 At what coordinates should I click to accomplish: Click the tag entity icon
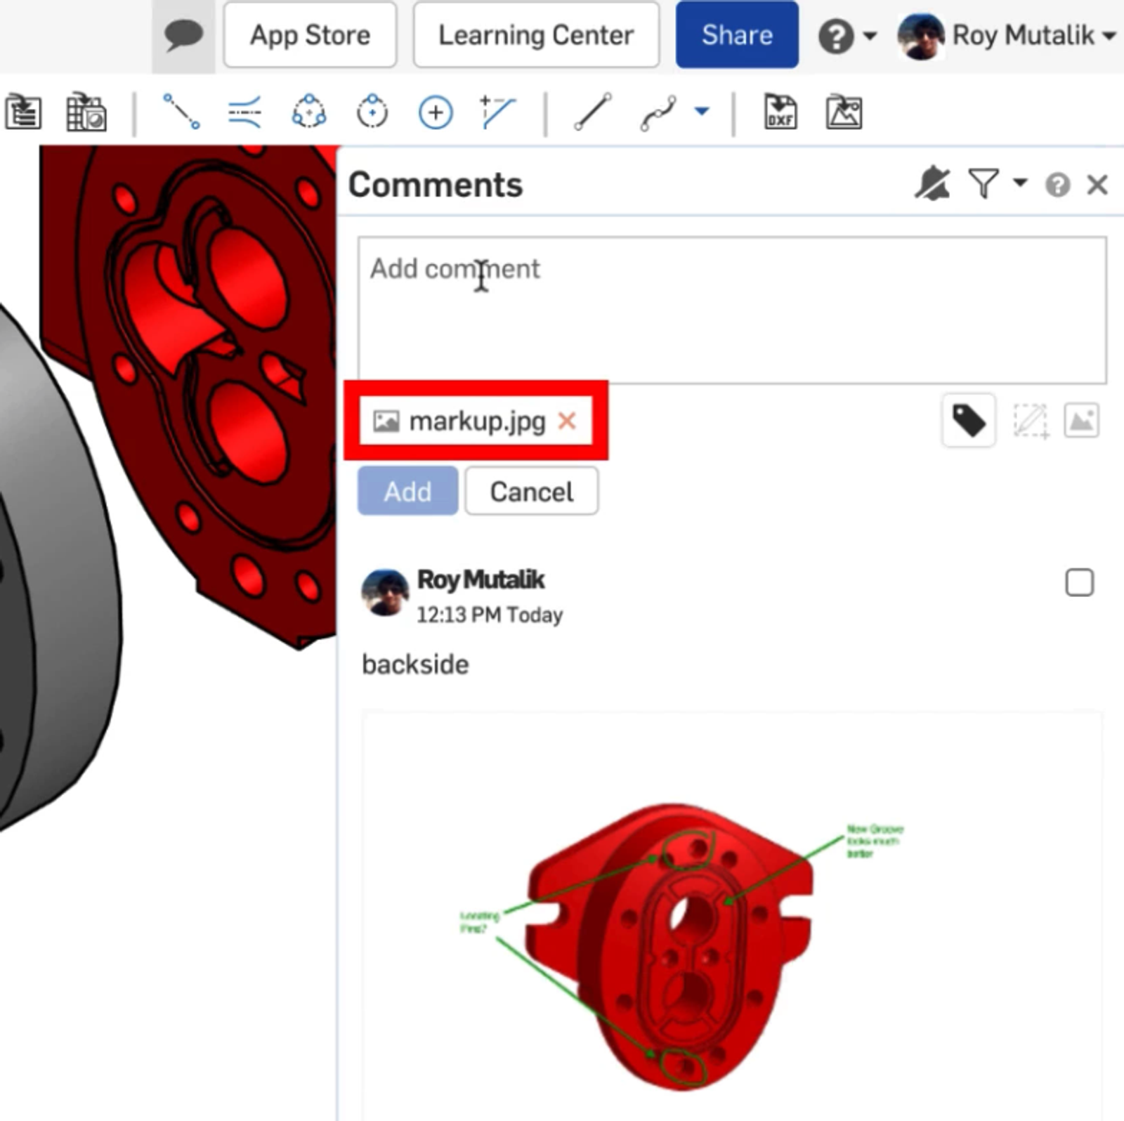coord(968,421)
